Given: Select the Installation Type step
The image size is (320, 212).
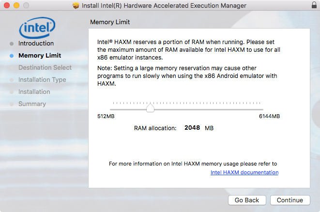Looking at the screenshot, I should (42, 79).
